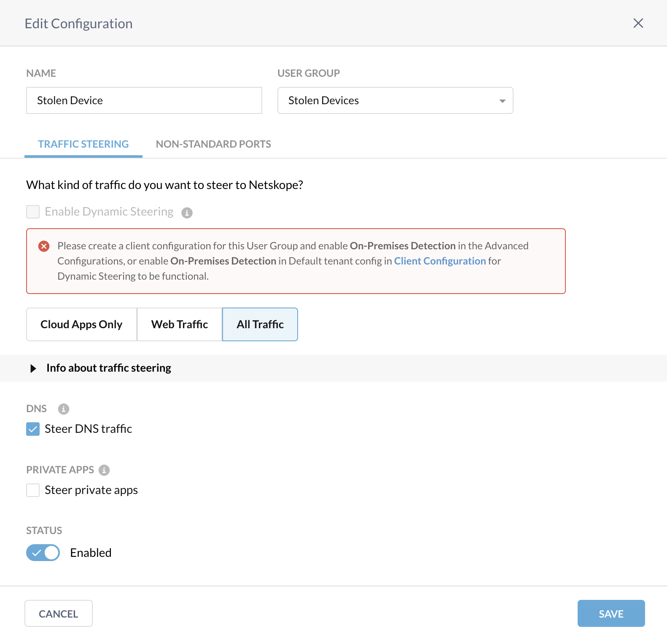Viewport: 667px width, 637px height.
Task: Click the Save button
Action: point(611,613)
